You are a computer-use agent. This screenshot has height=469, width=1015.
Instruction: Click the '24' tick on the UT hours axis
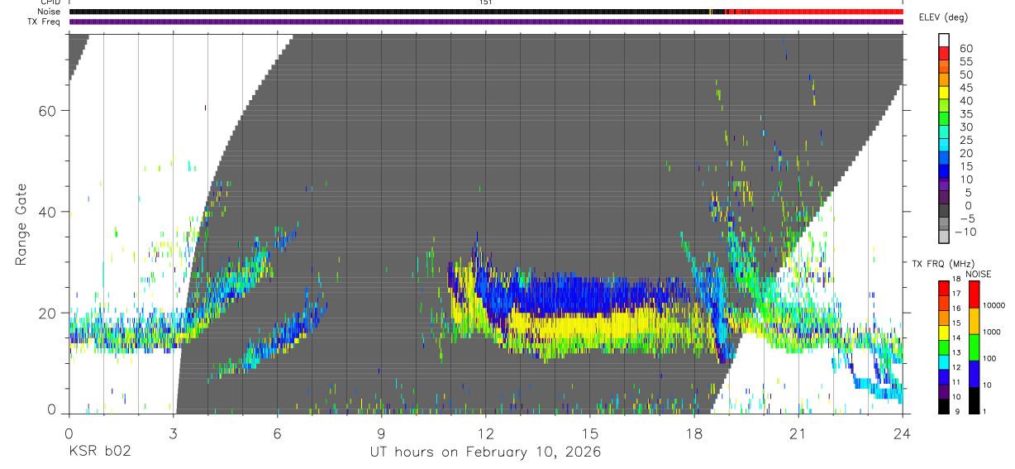pos(903,433)
